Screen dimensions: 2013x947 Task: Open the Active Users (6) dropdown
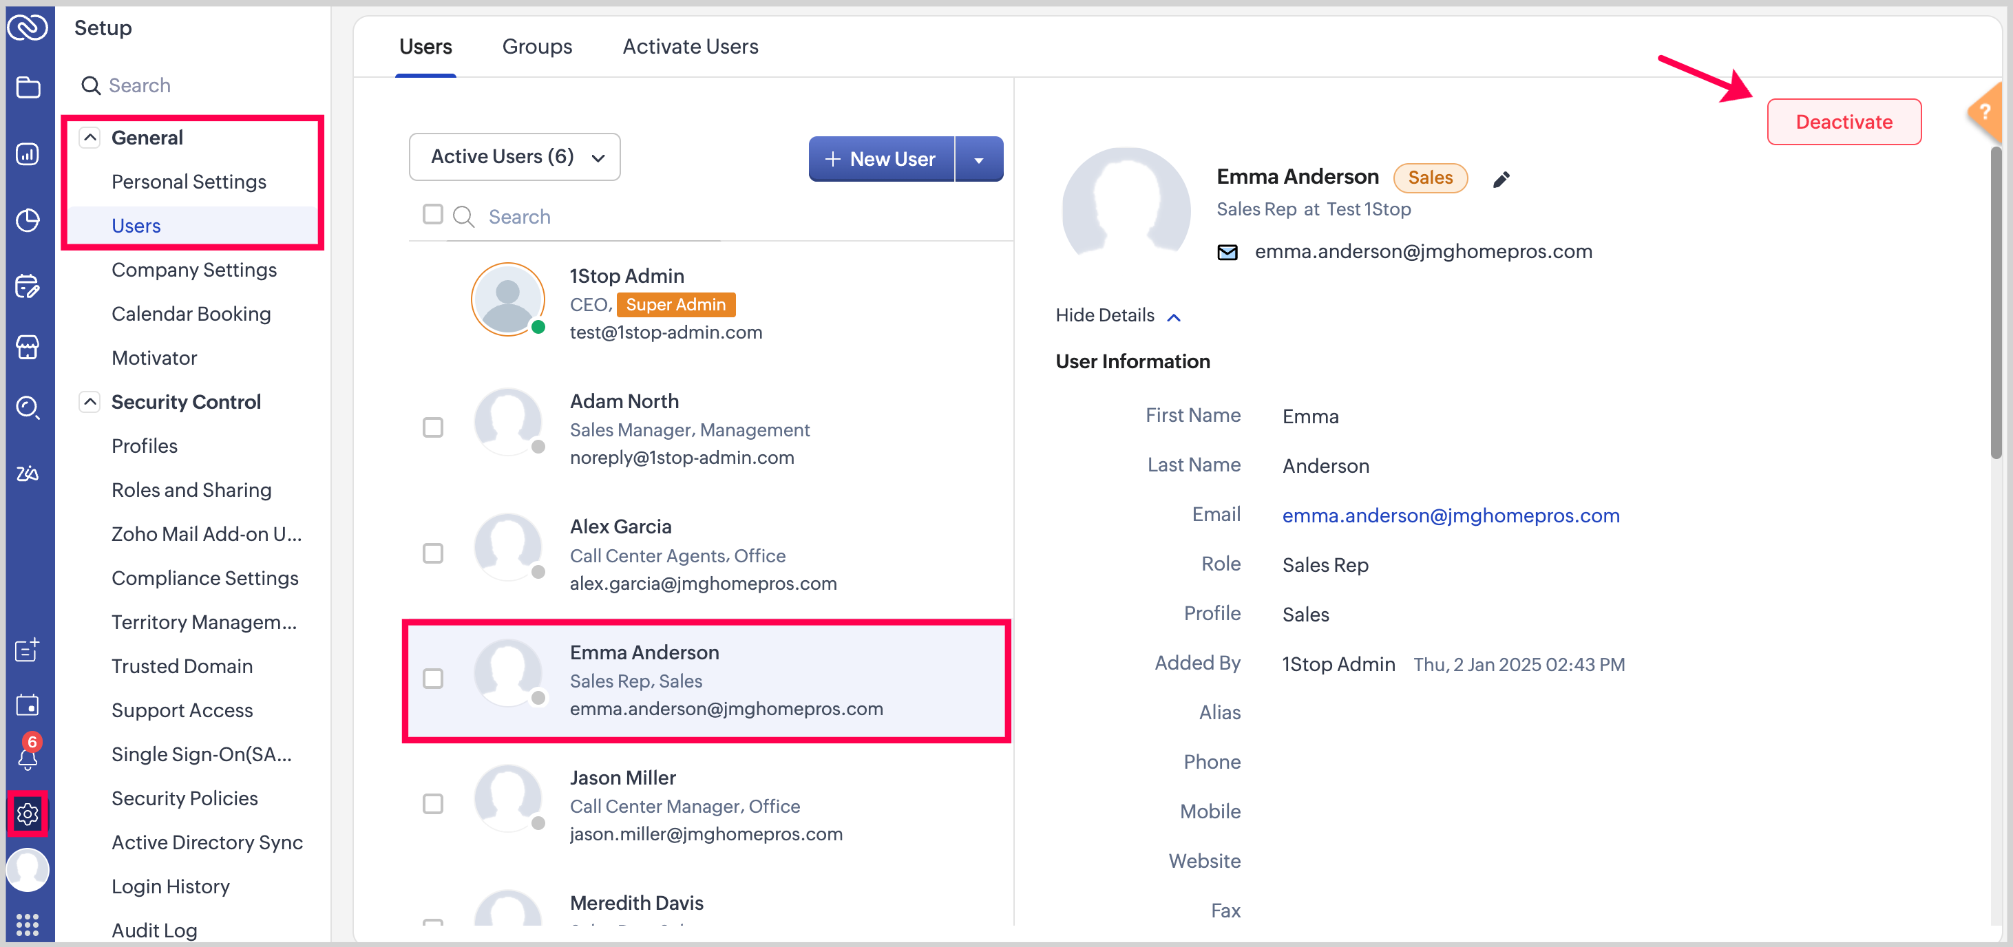pyautogui.click(x=514, y=156)
